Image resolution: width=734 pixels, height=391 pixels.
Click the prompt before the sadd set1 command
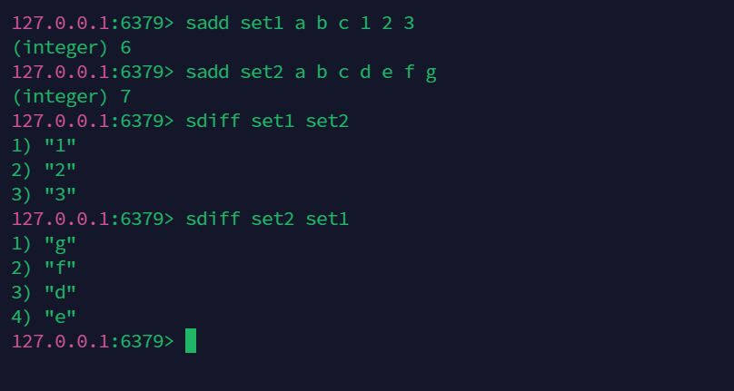(x=93, y=23)
